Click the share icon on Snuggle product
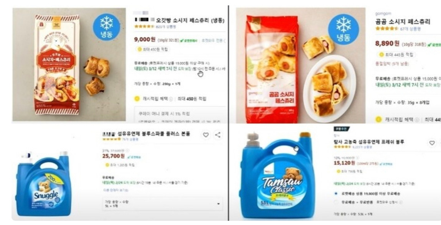Viewport: 441px width, 225px height. click(218, 135)
